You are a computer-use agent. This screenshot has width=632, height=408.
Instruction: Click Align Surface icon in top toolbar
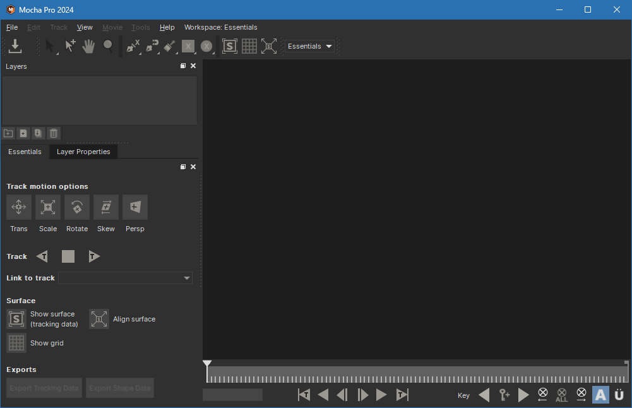[x=269, y=46]
